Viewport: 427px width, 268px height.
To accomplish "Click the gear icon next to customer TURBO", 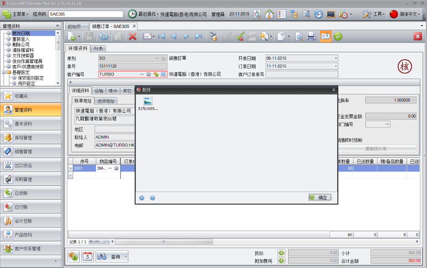I will coord(149,74).
